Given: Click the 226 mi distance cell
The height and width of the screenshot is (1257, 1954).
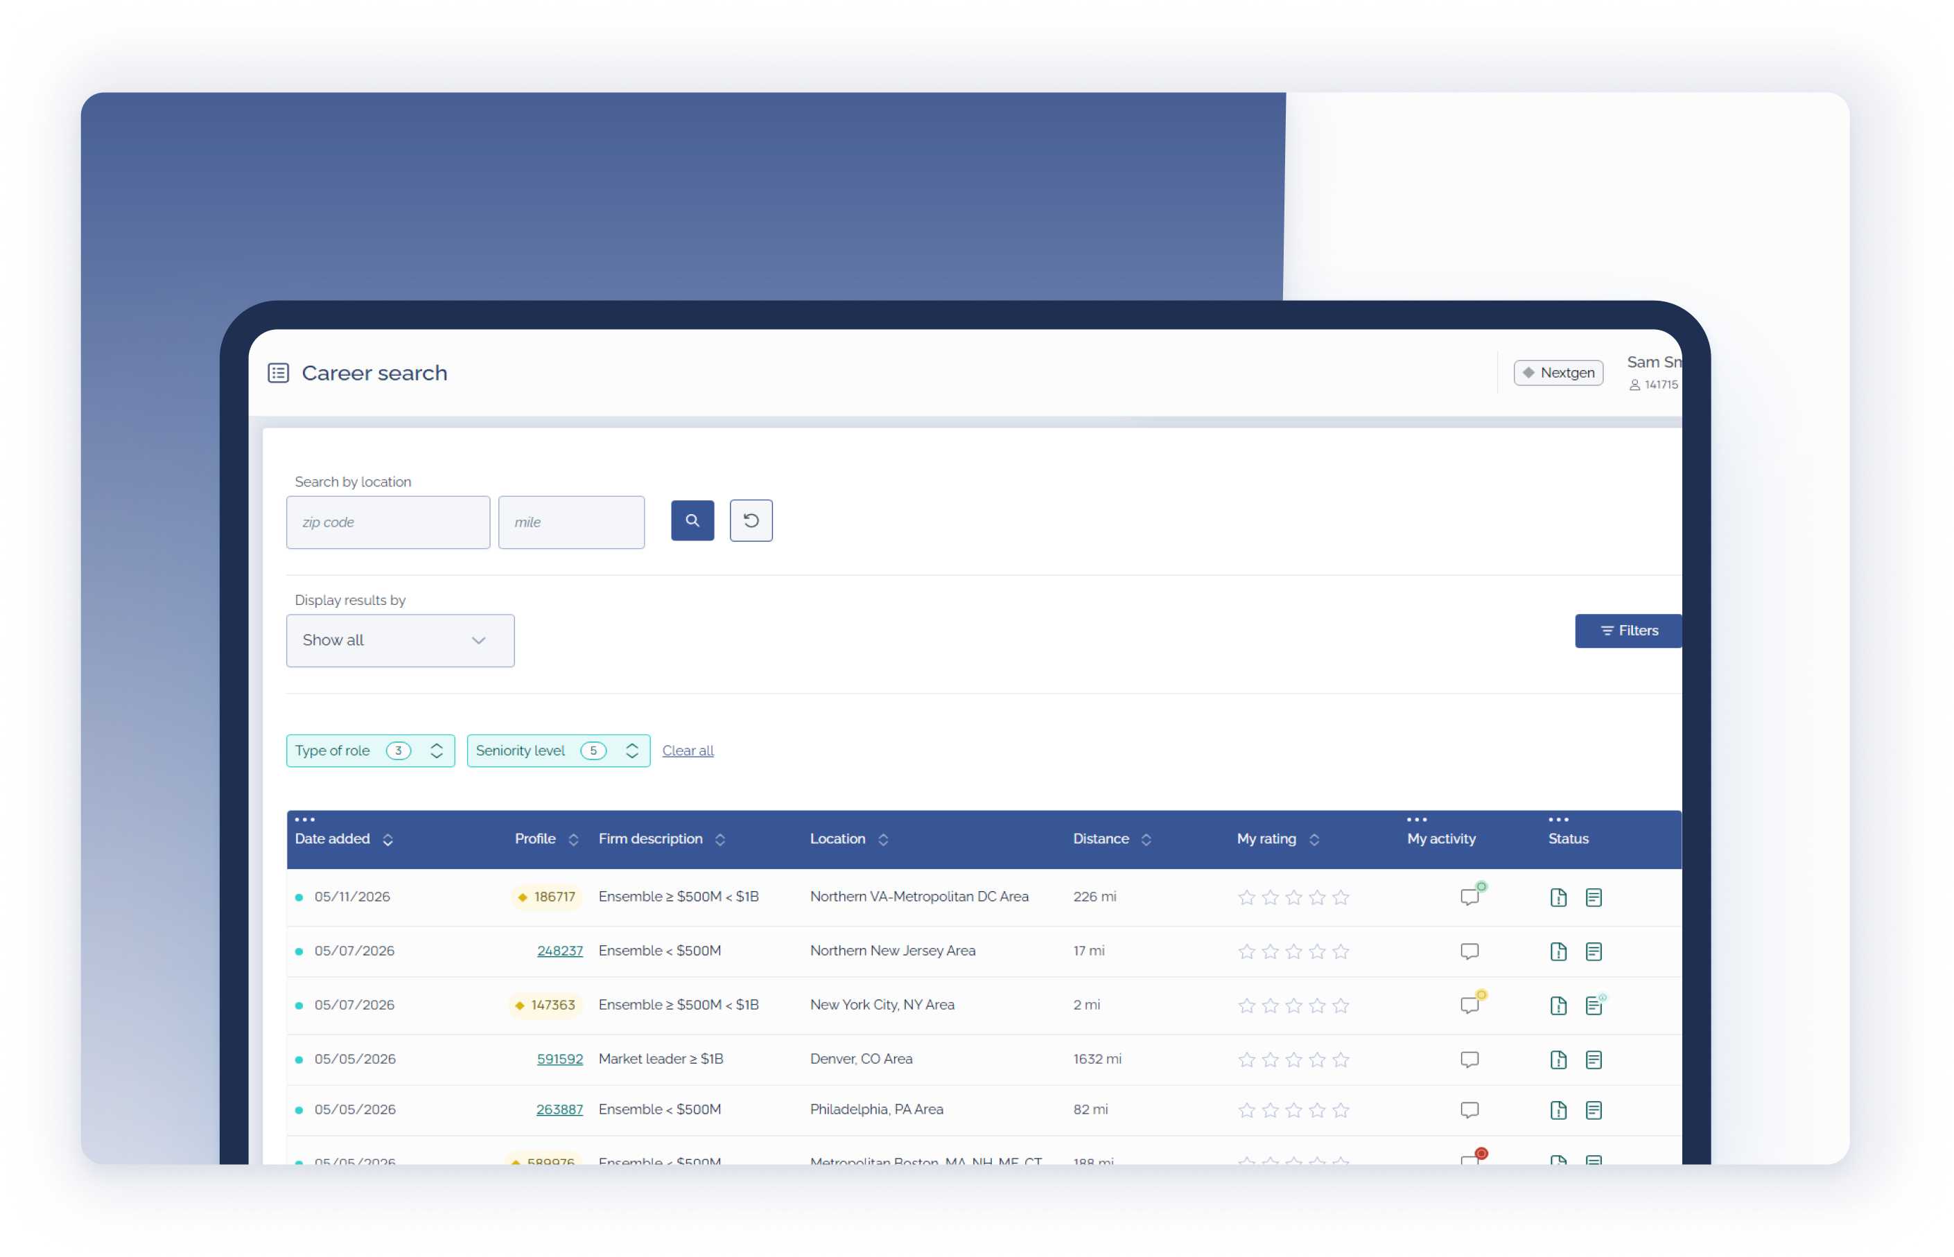Looking at the screenshot, I should click(1095, 897).
